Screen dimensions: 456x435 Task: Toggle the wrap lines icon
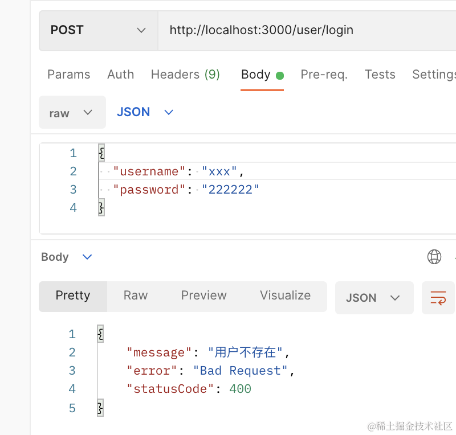[438, 298]
